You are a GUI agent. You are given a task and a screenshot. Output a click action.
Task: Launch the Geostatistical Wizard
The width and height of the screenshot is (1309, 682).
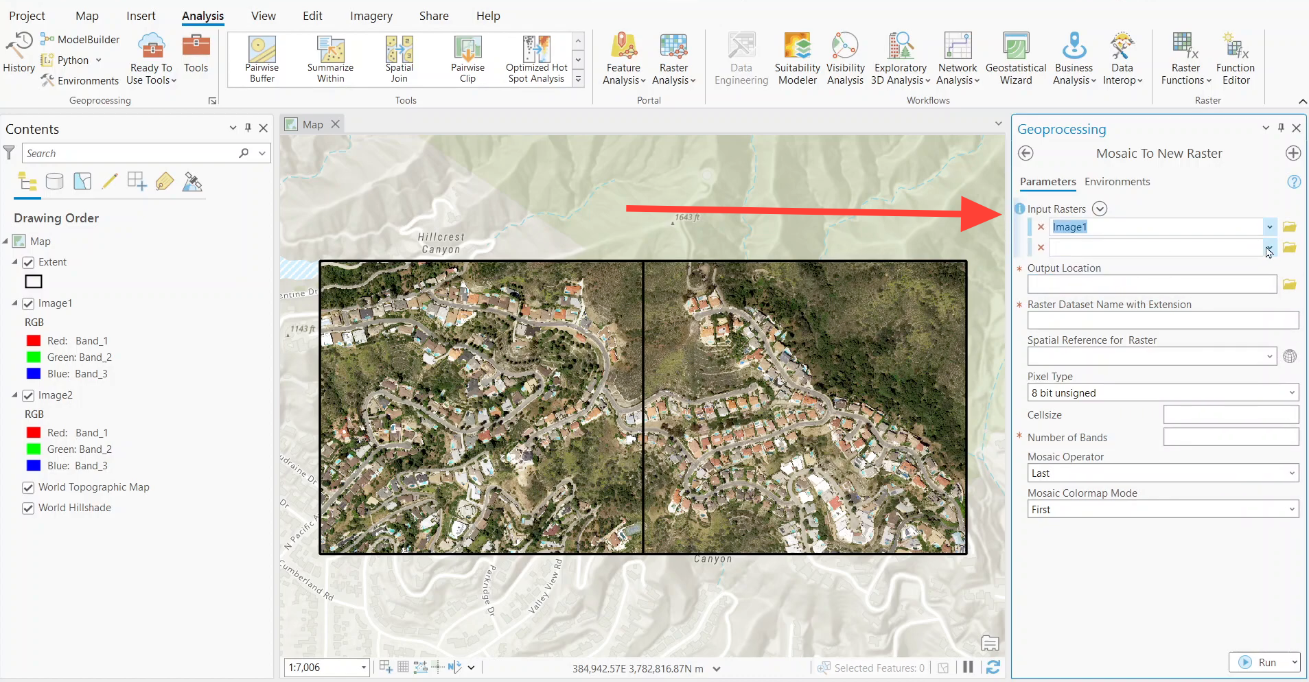1016,59
